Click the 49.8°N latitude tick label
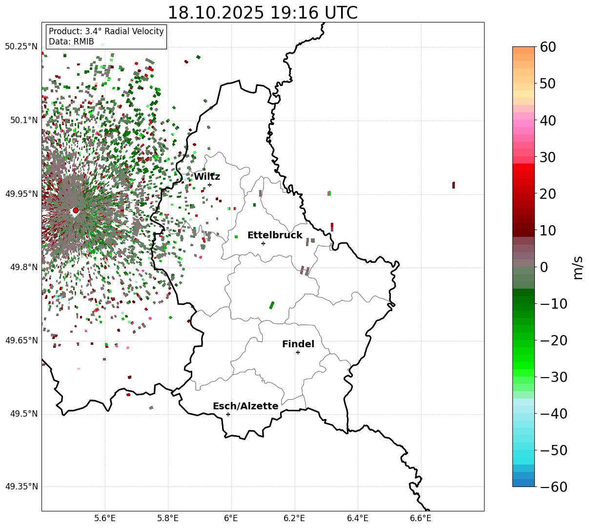The image size is (589, 528). tap(23, 267)
